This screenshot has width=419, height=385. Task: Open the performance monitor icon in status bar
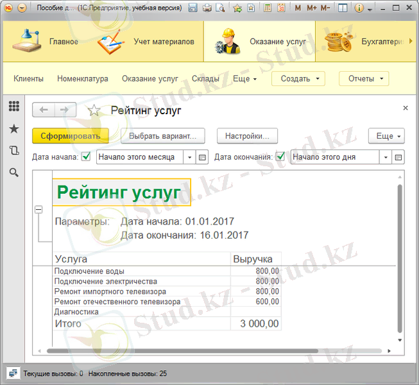point(13,373)
